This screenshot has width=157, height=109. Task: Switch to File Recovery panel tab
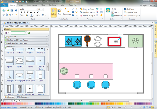tap(22, 97)
